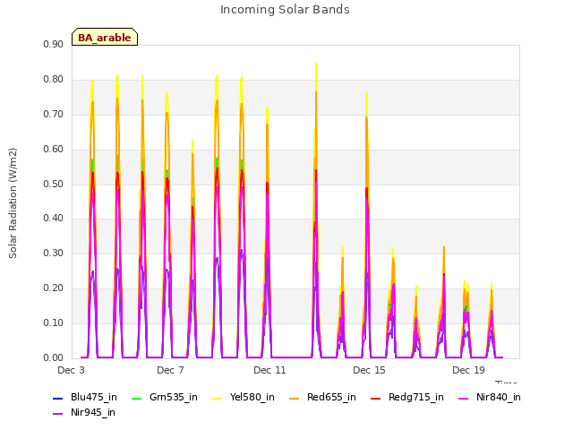Viewport: 573px width, 430px height.
Task: Click the 0.30 y-axis tick label
Action: (54, 253)
